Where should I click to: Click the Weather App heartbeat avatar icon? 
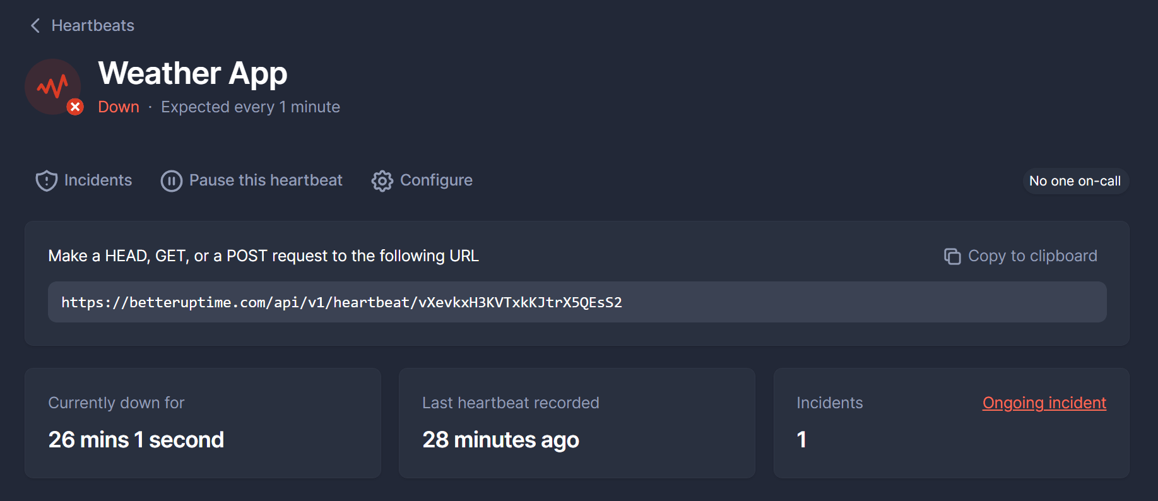(x=54, y=86)
